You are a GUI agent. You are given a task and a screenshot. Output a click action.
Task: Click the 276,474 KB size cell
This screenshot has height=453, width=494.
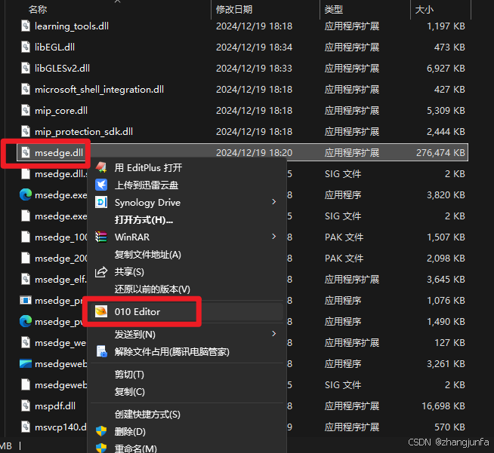click(x=440, y=153)
